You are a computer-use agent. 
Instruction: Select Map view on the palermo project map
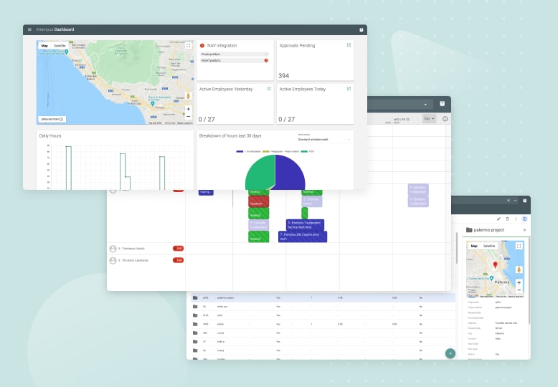(x=473, y=246)
